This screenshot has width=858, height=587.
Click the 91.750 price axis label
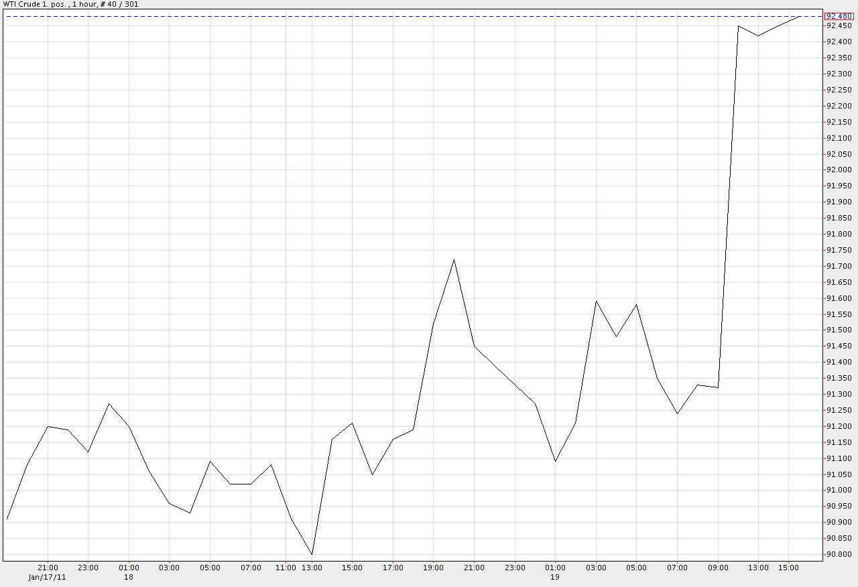[839, 250]
